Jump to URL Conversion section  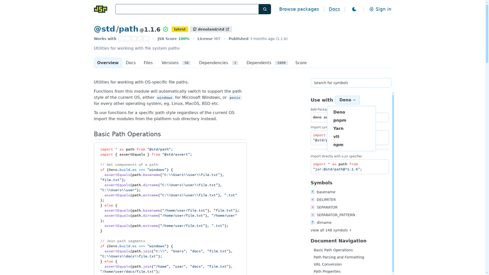(328, 264)
